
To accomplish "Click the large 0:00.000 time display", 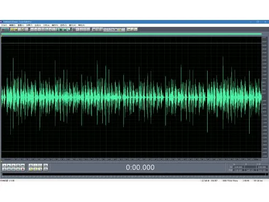I will click(x=140, y=168).
